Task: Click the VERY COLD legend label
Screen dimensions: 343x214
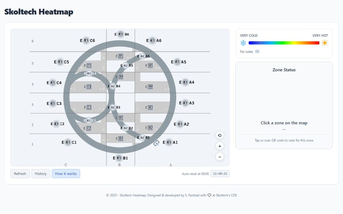Action: 249,36
